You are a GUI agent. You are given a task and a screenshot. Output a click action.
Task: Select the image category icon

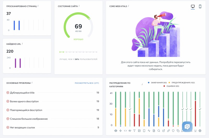(x=139, y=131)
